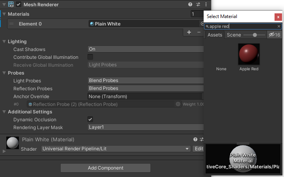Toggle hidden packages visibility eye button
Viewport: 284px width, 177px height.
click(x=274, y=35)
